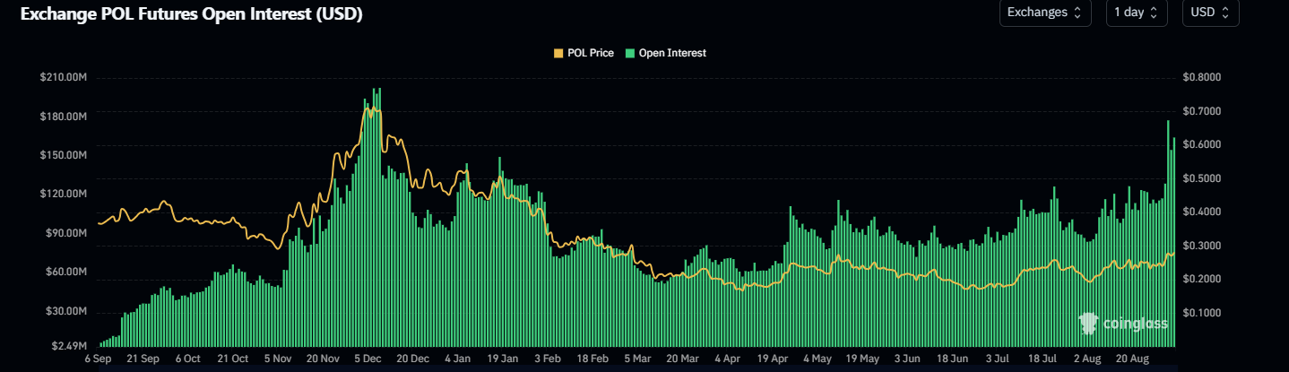This screenshot has height=372, width=1289.
Task: Click the up-down arrows next to 1 day
Action: point(1154,13)
